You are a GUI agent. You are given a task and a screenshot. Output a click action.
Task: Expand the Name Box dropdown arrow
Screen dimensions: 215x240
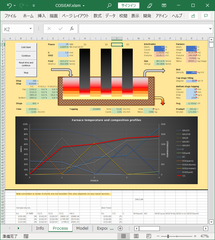click(x=31, y=29)
